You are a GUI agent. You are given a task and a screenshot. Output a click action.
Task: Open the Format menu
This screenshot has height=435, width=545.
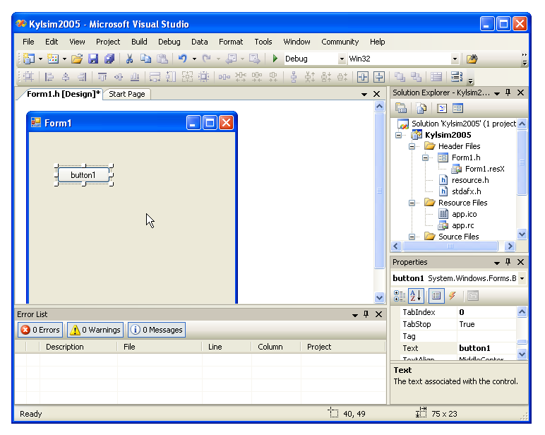point(231,42)
